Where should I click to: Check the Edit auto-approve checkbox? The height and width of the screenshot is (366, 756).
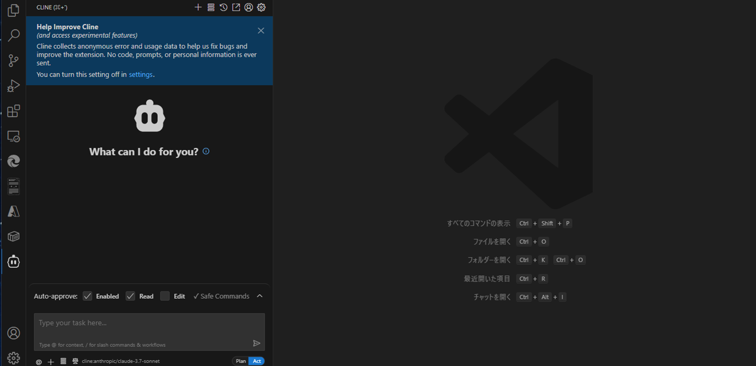tap(165, 296)
